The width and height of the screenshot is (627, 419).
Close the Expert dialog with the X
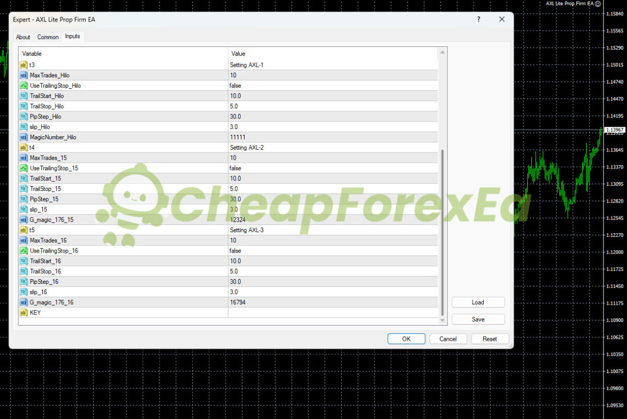point(502,19)
